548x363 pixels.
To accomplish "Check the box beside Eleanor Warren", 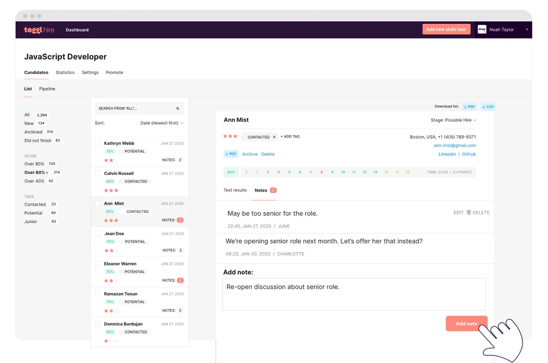I will 98,263.
